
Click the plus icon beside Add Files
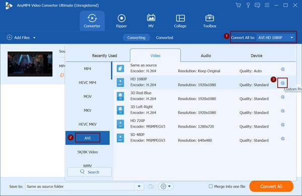coord(10,37)
